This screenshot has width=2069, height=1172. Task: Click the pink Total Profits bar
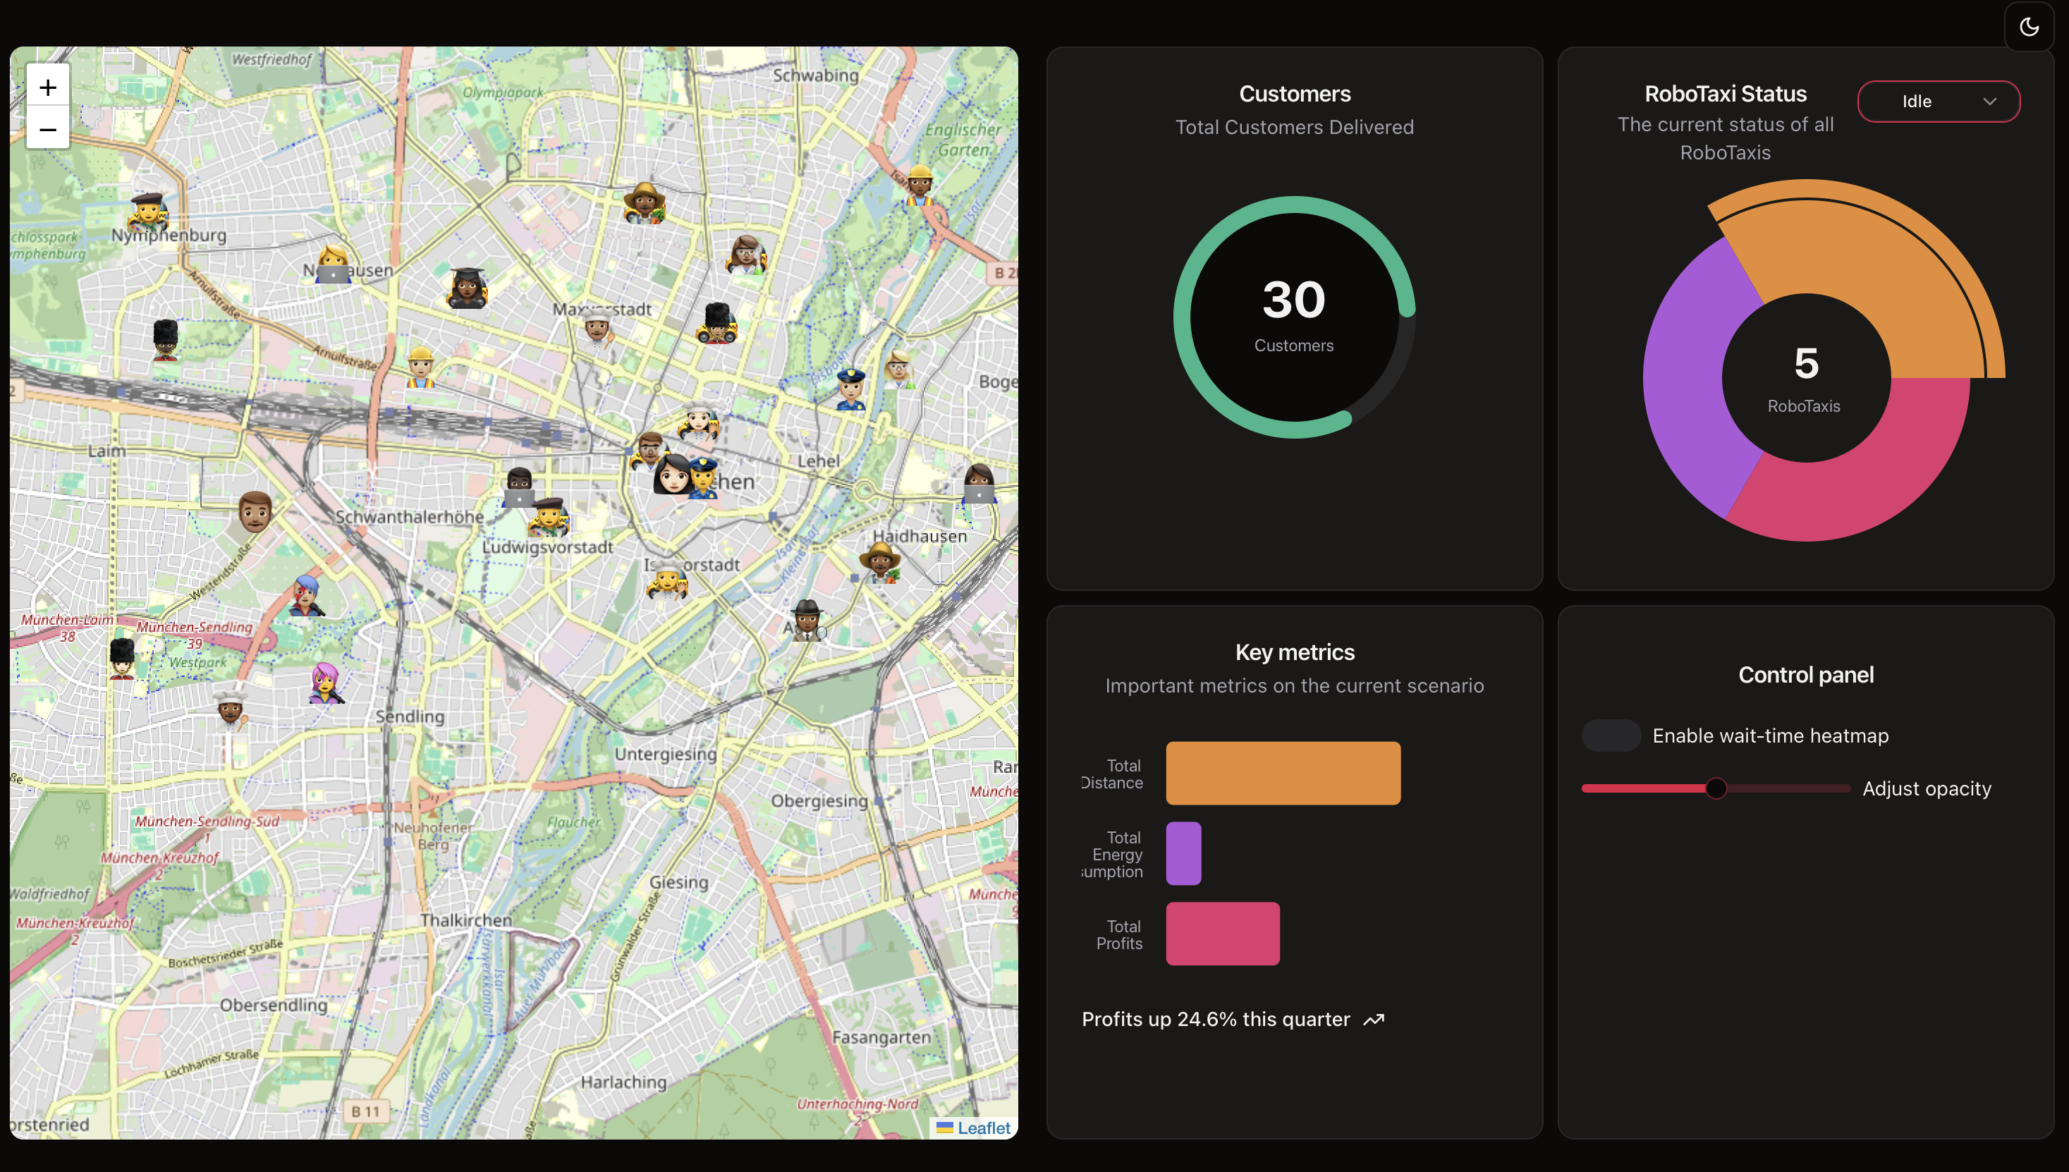(1222, 934)
